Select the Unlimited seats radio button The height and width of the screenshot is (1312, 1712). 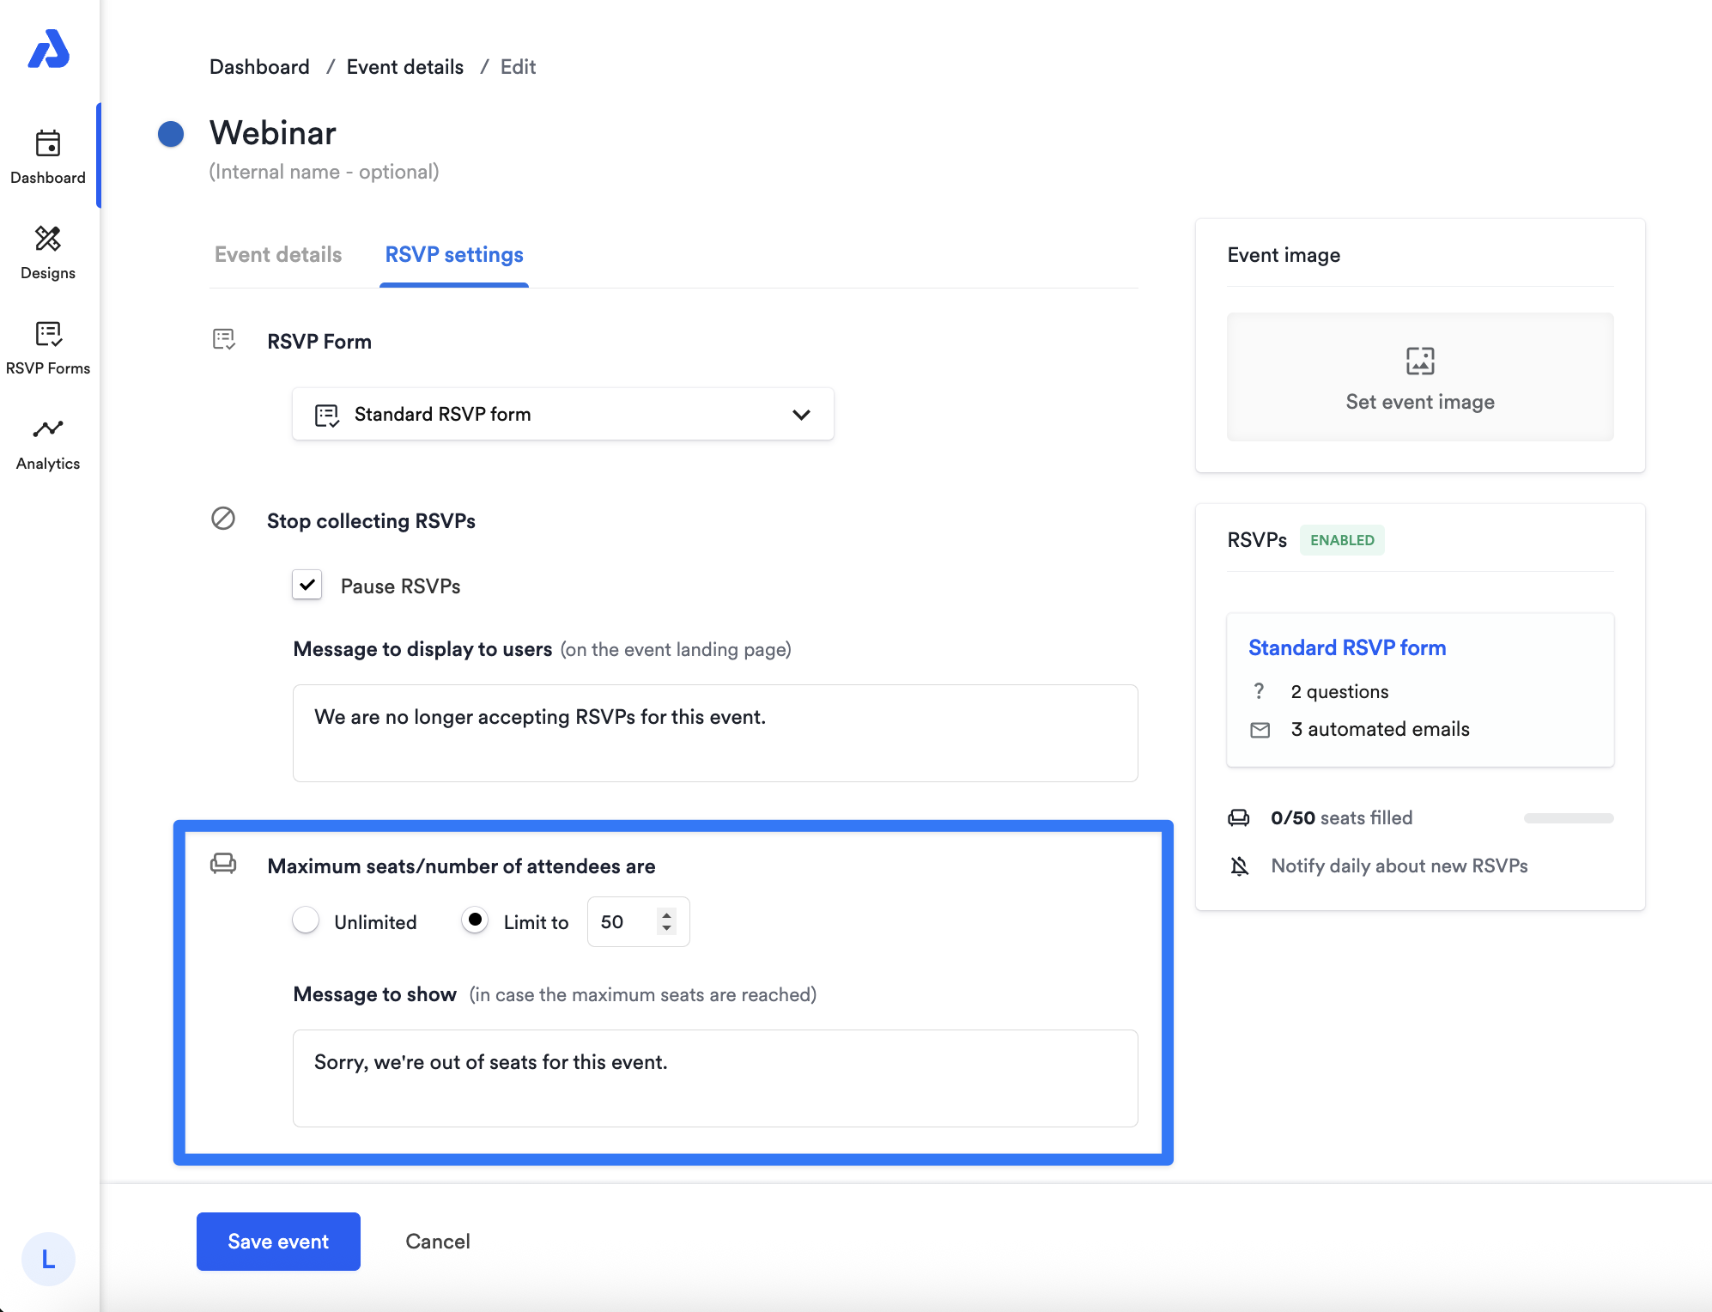pos(306,920)
